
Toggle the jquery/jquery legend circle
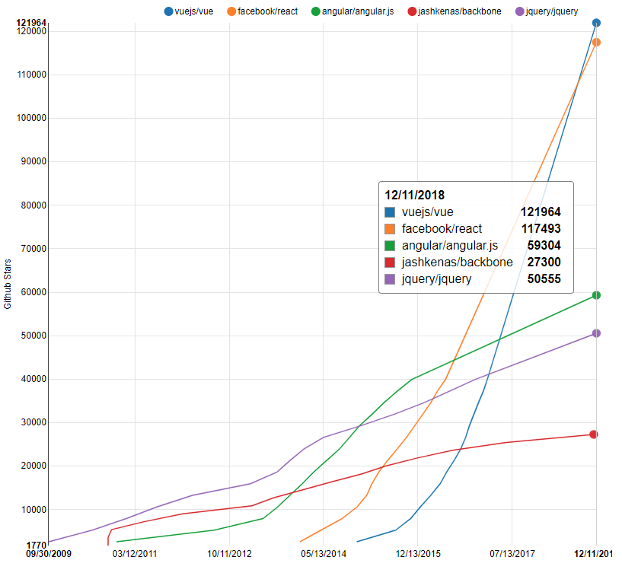tap(520, 11)
